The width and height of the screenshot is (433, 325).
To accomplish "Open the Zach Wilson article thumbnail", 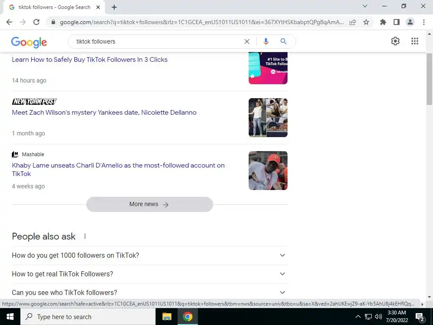I will coord(268,118).
